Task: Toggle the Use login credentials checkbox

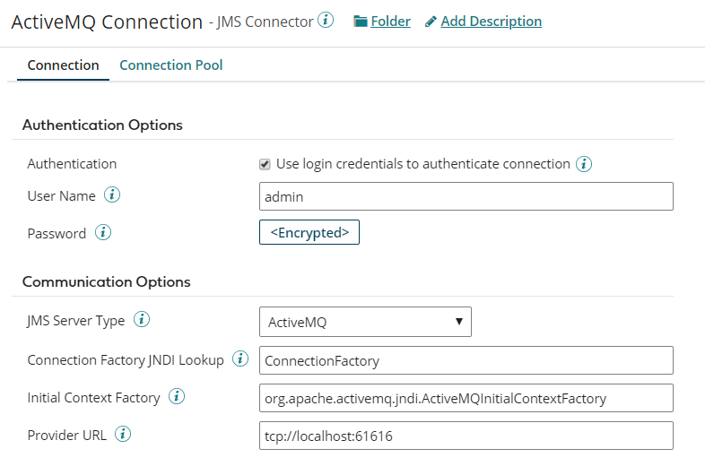Action: 265,165
